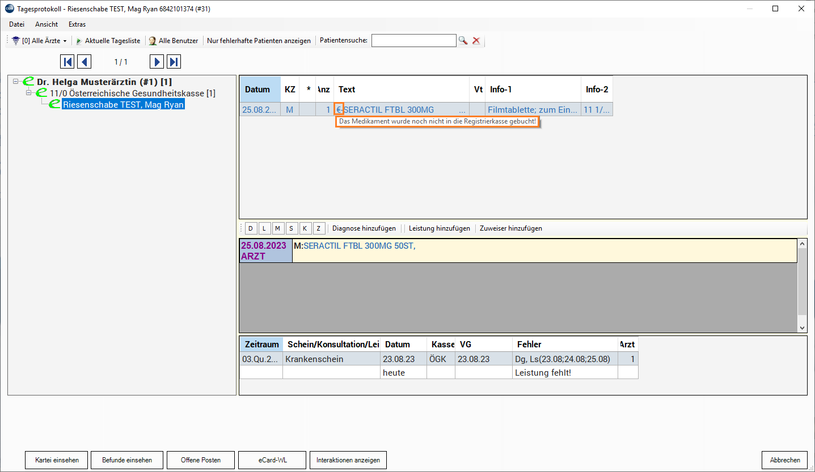The height and width of the screenshot is (472, 815).
Task: Click the e-card icon beside Österreichische Gesundheitskasse
Action: click(41, 93)
